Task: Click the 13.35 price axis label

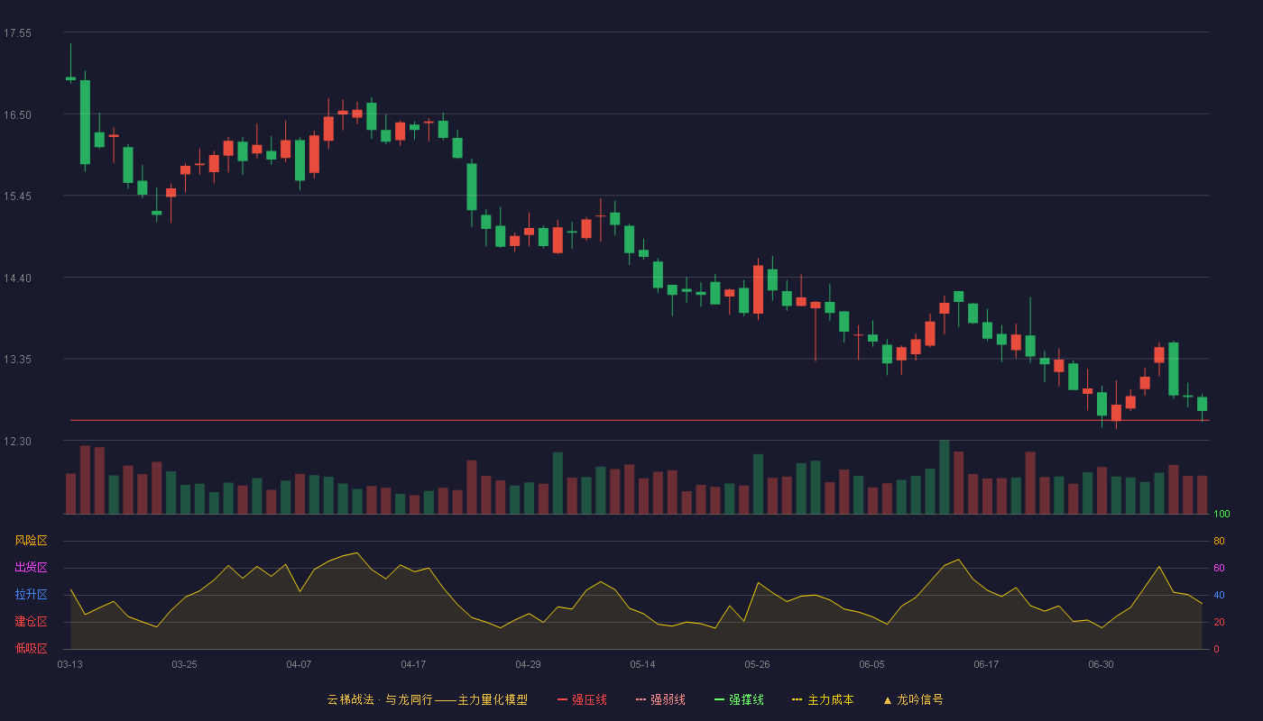Action: coord(17,360)
